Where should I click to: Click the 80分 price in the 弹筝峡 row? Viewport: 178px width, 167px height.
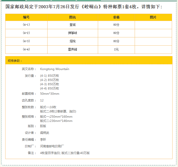point(116,33)
